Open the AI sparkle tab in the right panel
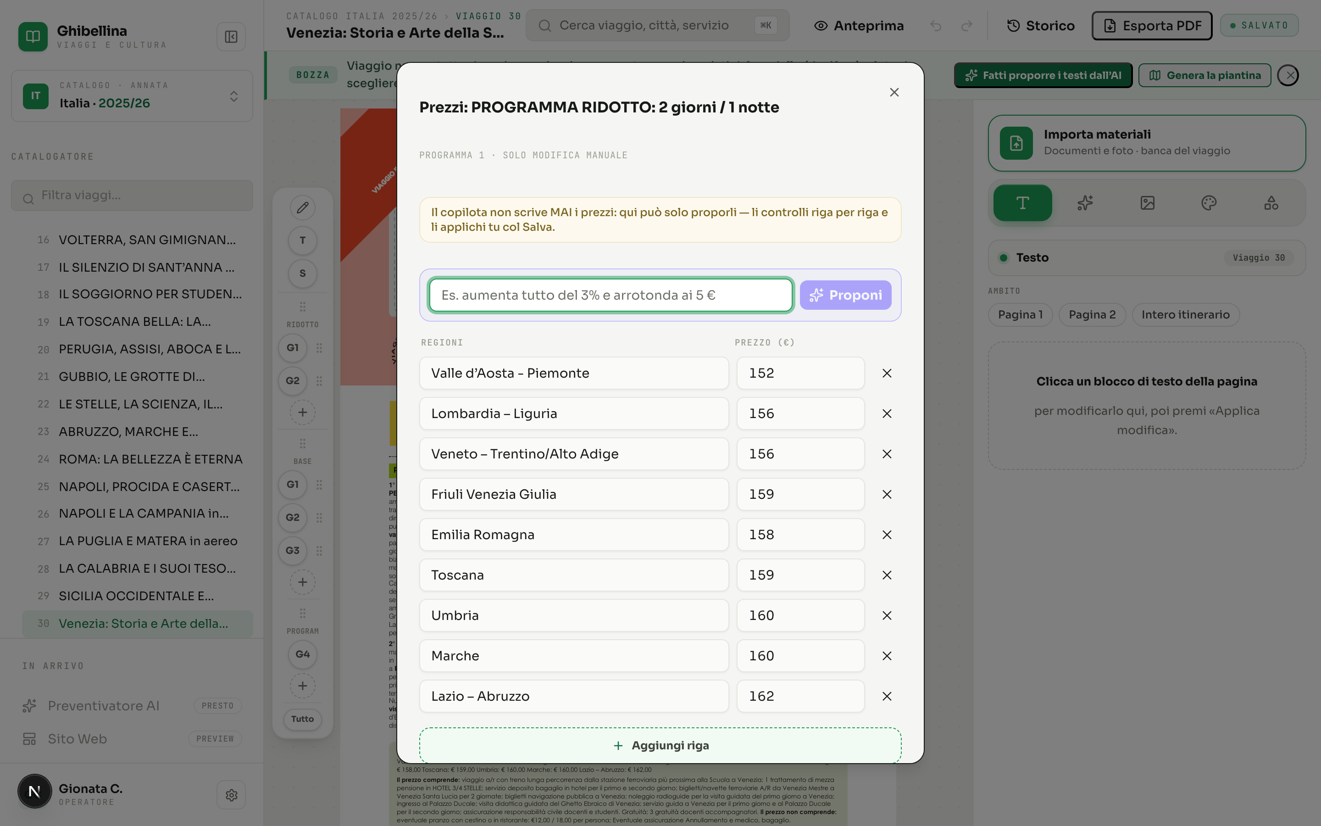Screen dimensions: 1321x826 [1085, 203]
